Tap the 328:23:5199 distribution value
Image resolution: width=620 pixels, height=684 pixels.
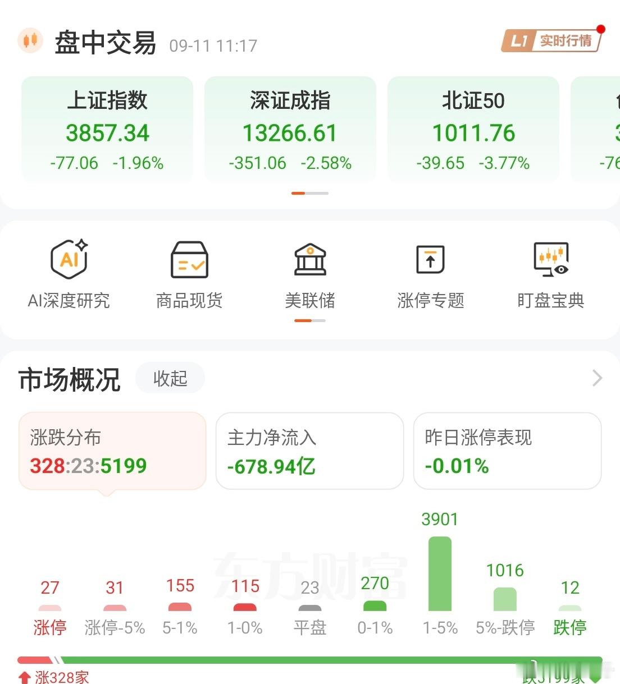click(88, 466)
